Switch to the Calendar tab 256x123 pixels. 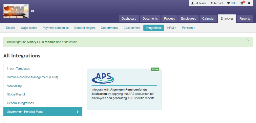coord(208,19)
